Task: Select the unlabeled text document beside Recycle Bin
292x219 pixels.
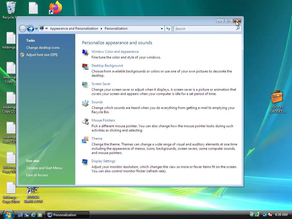Action: point(33,8)
